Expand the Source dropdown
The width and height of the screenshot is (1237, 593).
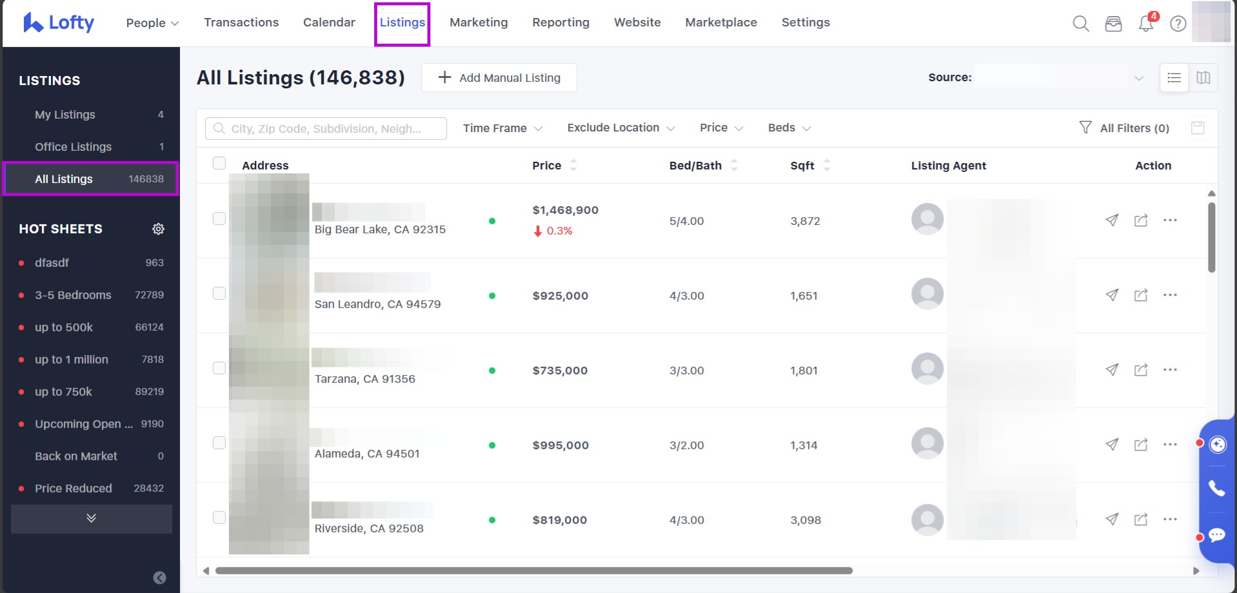pyautogui.click(x=1059, y=78)
